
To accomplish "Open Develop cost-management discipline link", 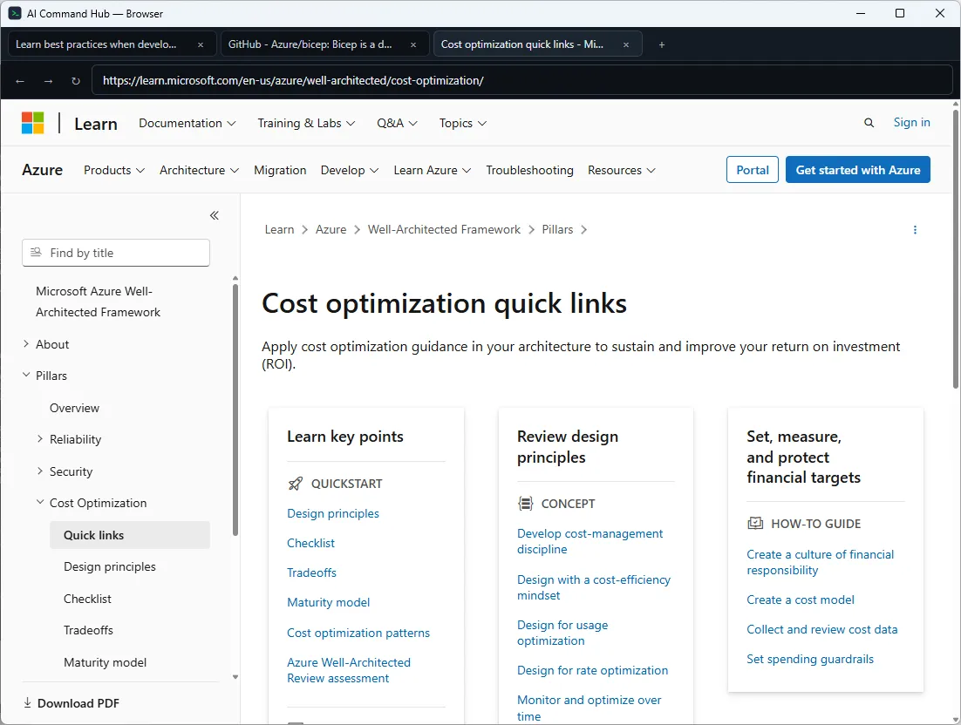I will 590,541.
